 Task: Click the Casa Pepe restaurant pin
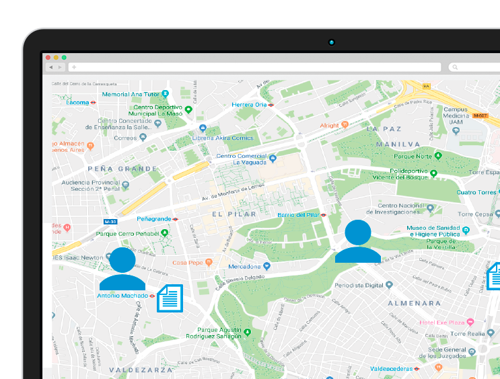click(x=209, y=263)
